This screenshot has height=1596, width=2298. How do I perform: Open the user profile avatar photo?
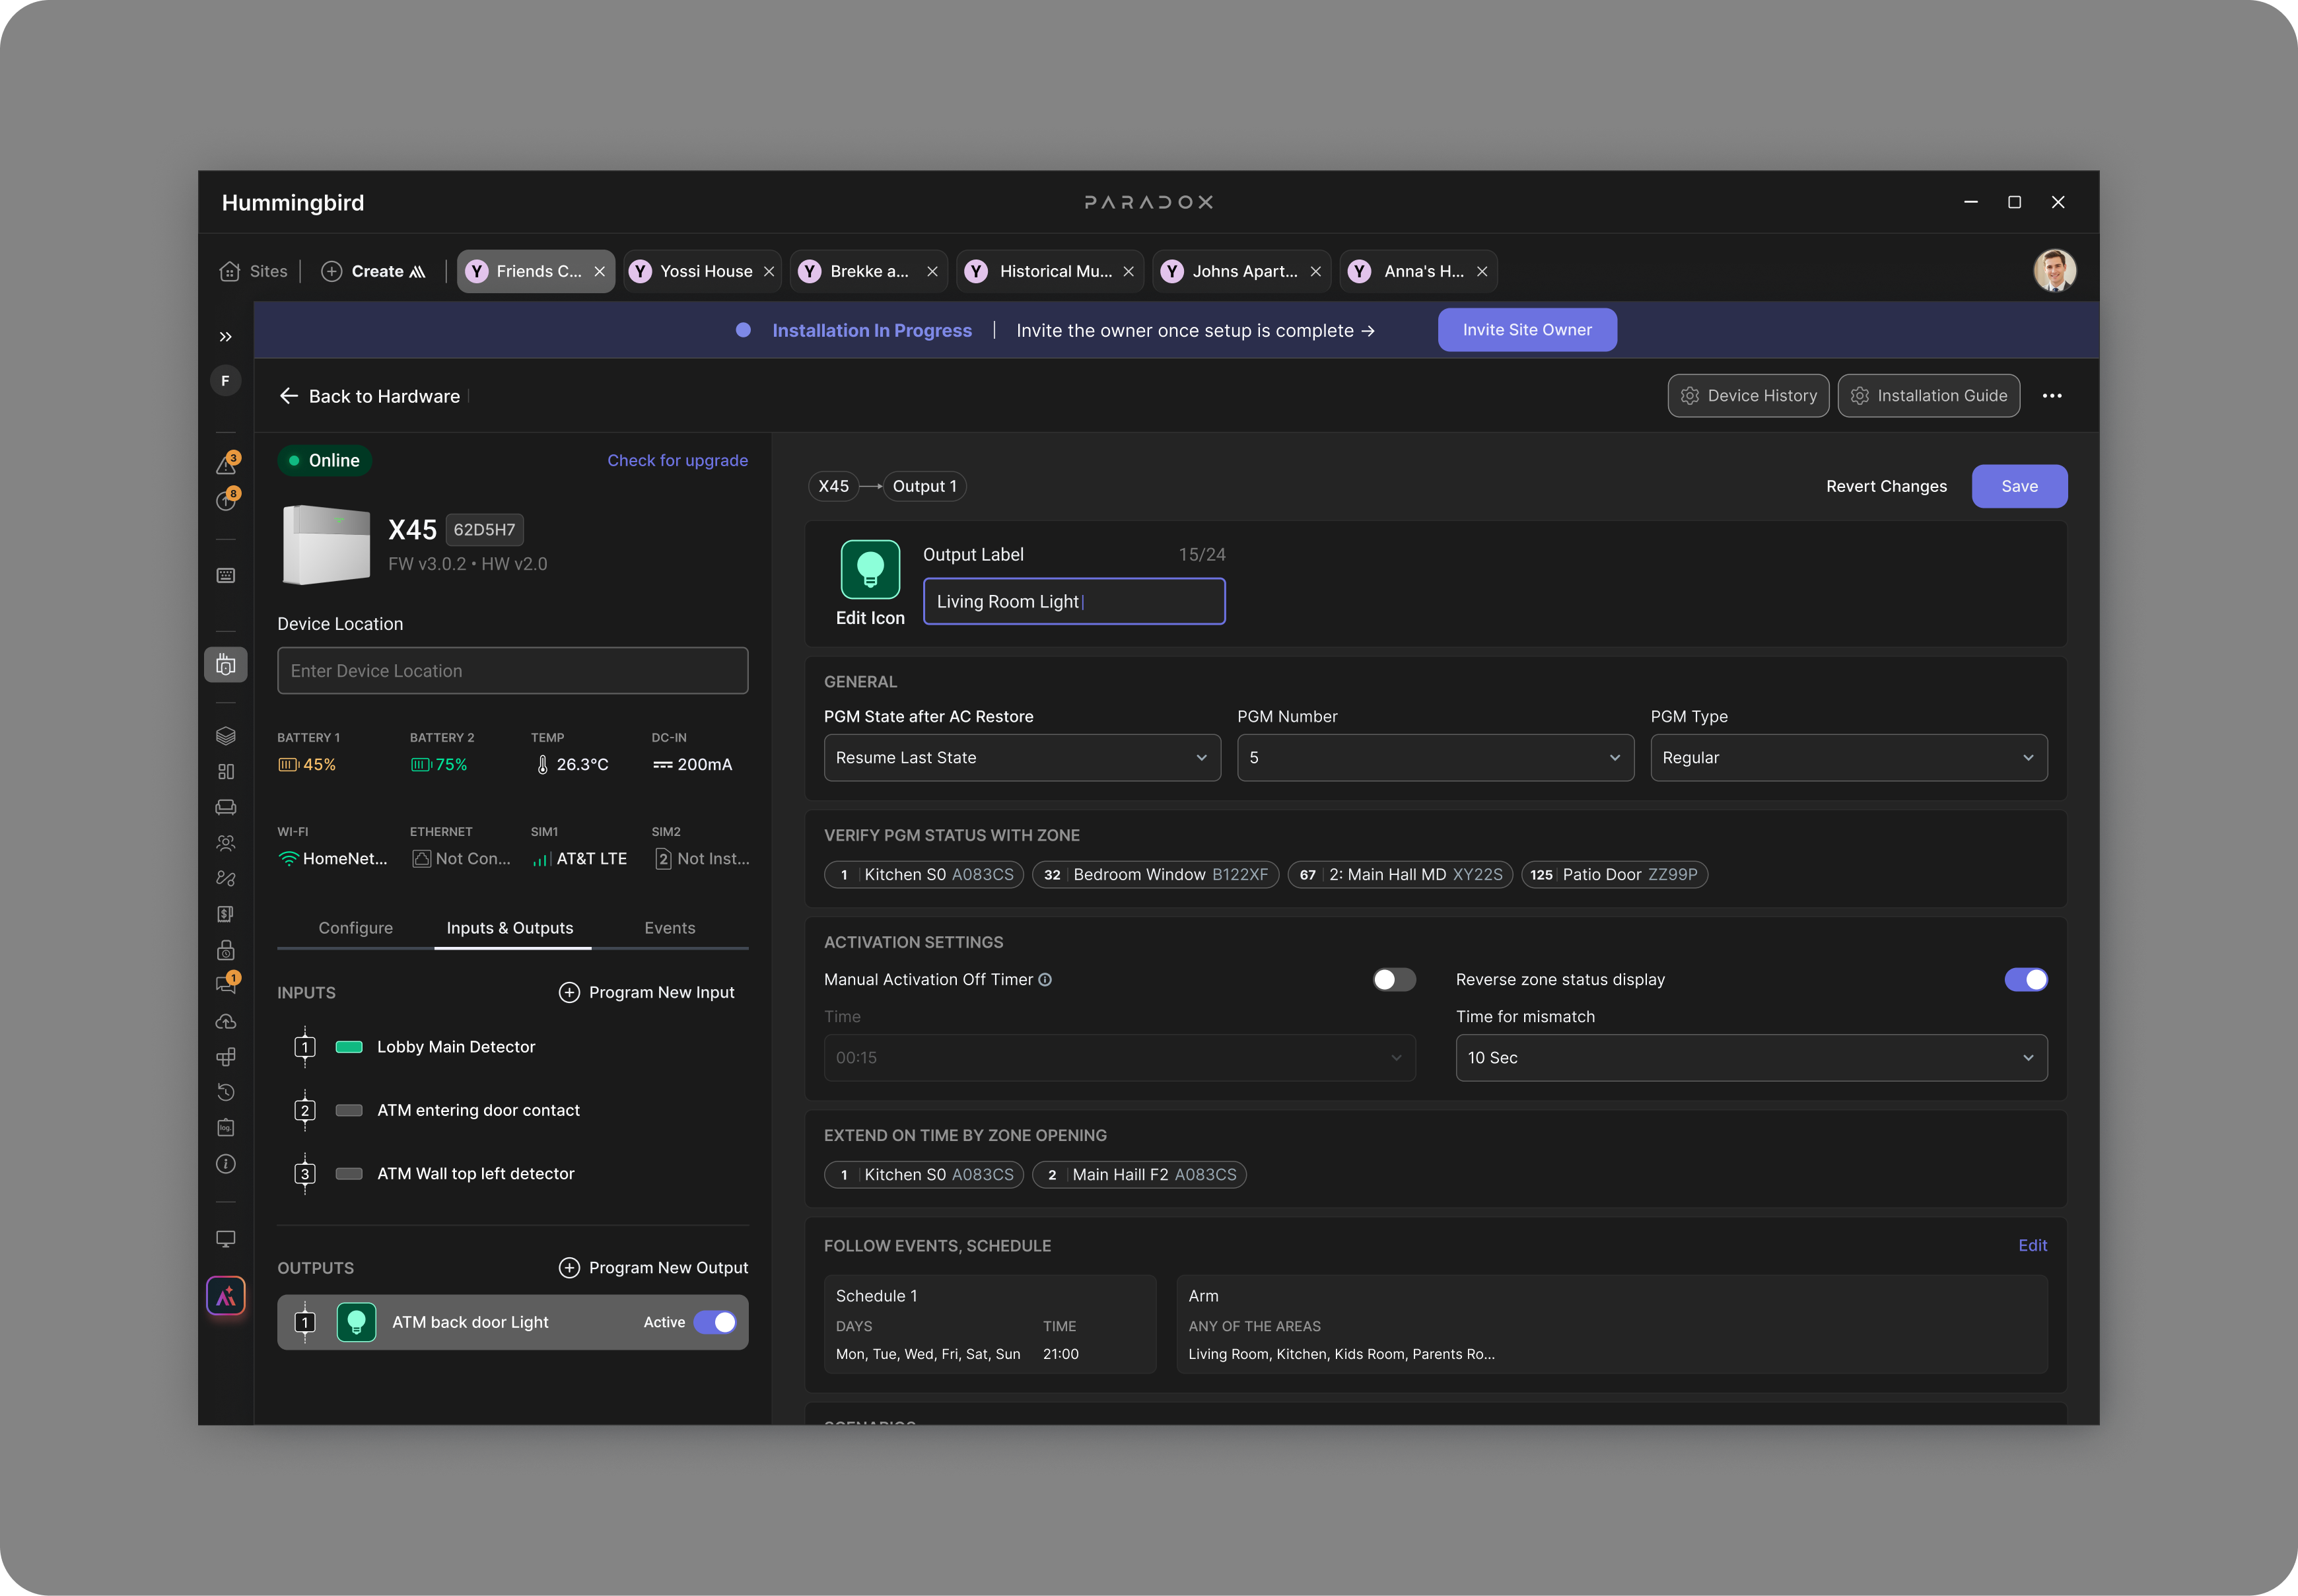click(2054, 270)
